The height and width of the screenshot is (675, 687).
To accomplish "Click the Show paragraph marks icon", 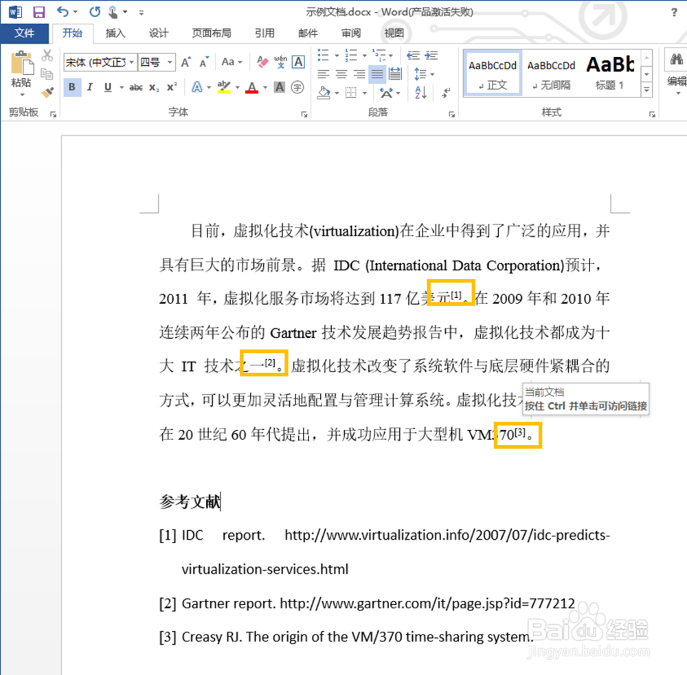I will pyautogui.click(x=446, y=93).
